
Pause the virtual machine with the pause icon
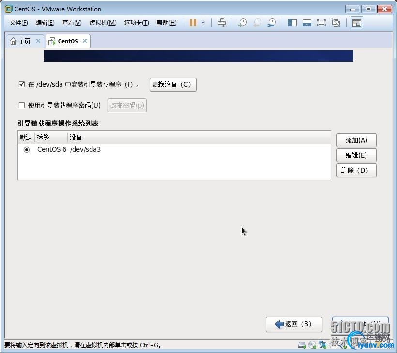click(x=193, y=23)
